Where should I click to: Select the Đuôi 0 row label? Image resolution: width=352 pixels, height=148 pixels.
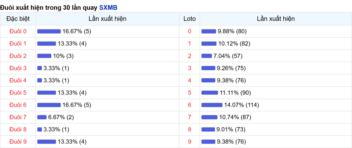[18, 31]
